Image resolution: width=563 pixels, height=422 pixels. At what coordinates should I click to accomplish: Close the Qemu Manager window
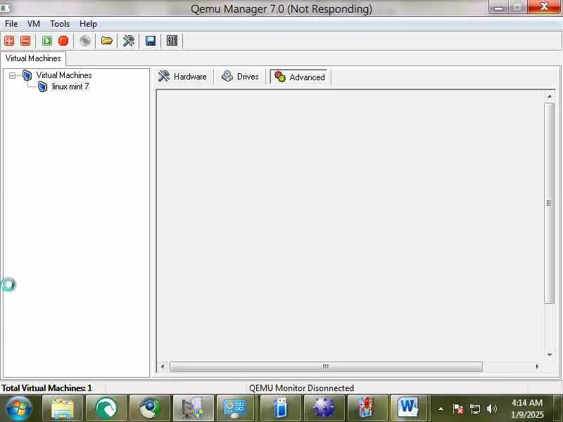pyautogui.click(x=544, y=7)
